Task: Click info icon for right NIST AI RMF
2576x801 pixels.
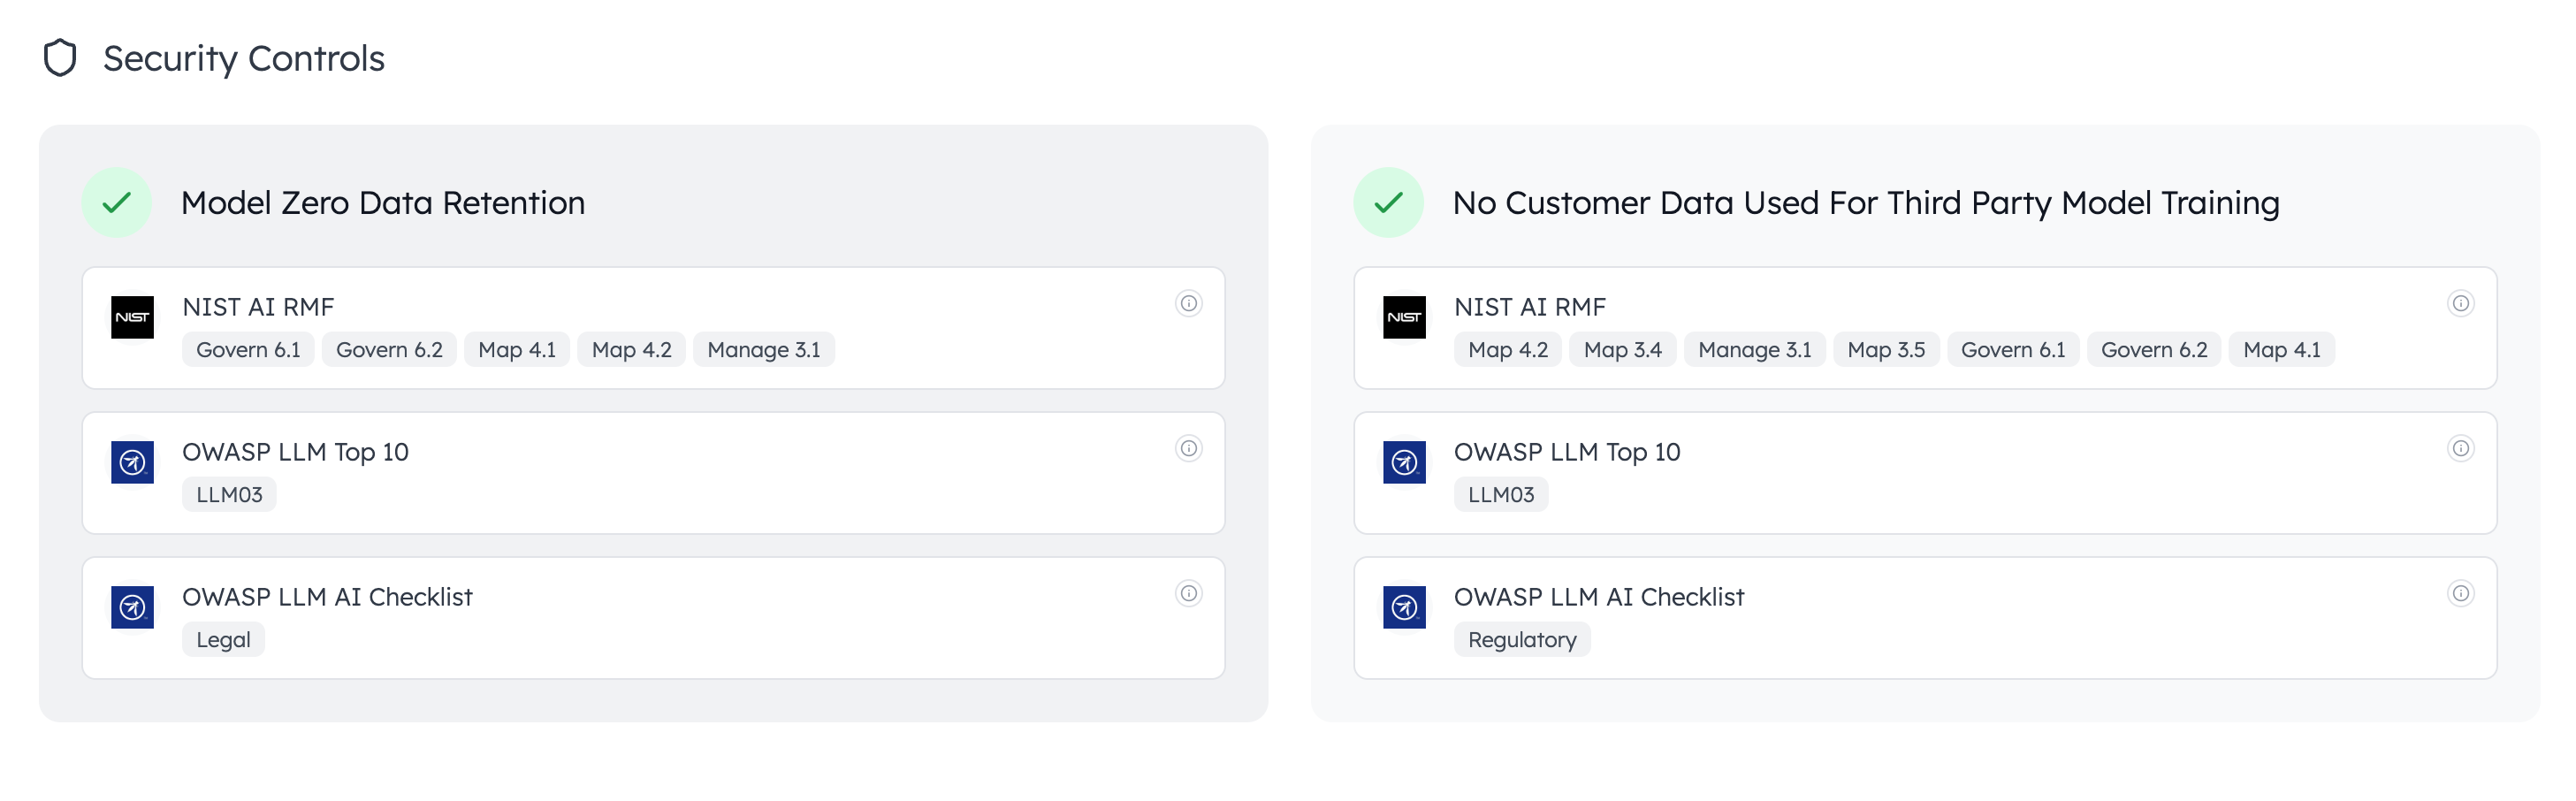Action: pos(2460,303)
